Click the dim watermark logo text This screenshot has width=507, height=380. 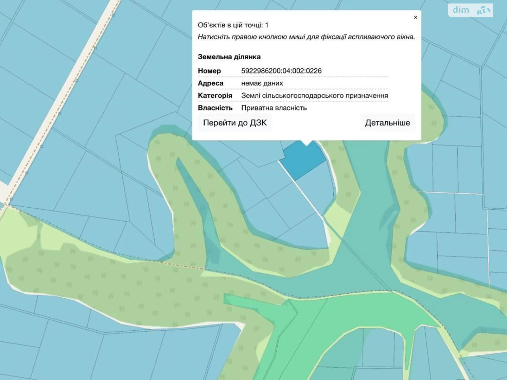coord(461,10)
